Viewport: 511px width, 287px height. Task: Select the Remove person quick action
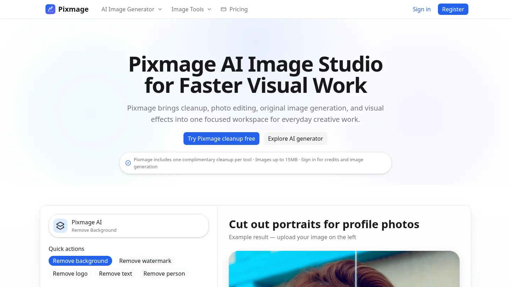coord(164,274)
